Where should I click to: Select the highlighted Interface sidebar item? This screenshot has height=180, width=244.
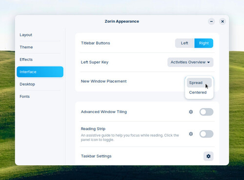tap(40, 72)
